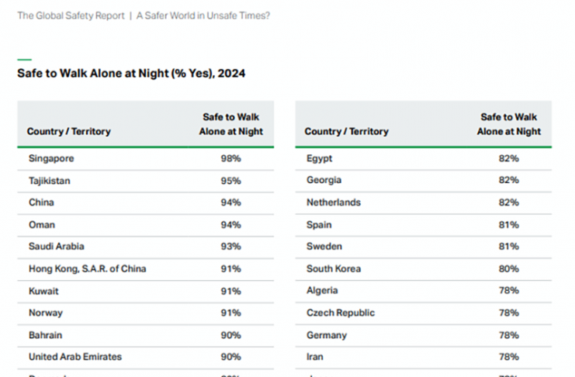Click the small green accent line above title
Image resolution: width=575 pixels, height=377 pixels.
24,59
